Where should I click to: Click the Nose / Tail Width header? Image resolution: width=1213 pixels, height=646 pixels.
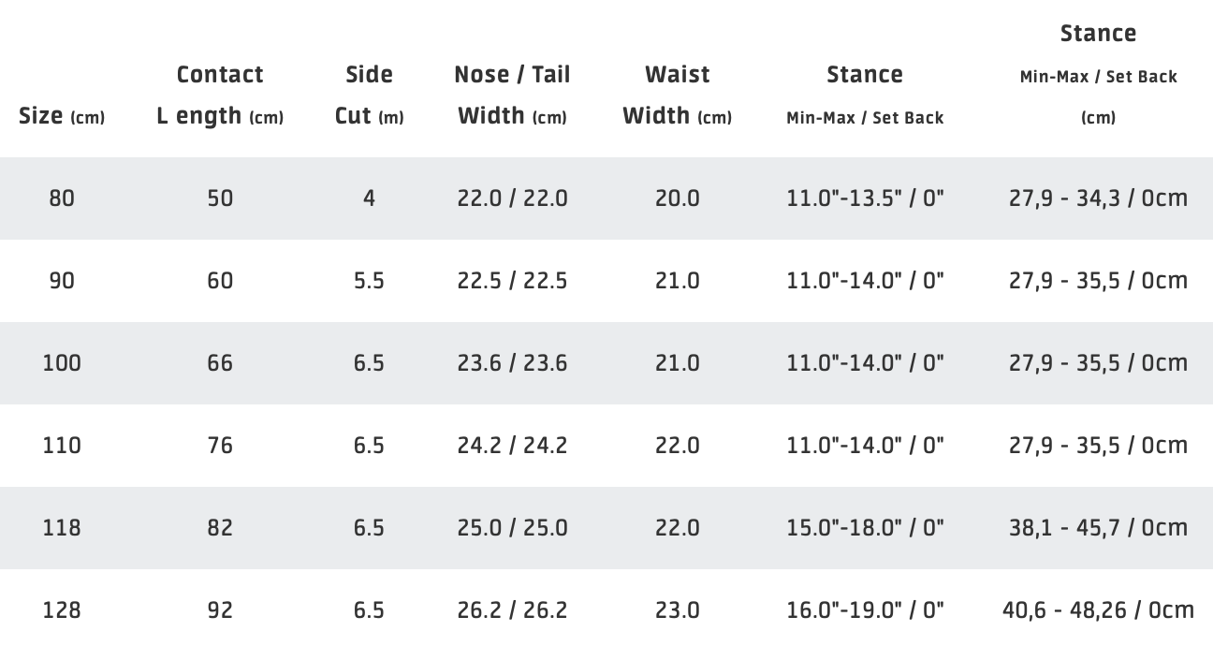point(512,95)
